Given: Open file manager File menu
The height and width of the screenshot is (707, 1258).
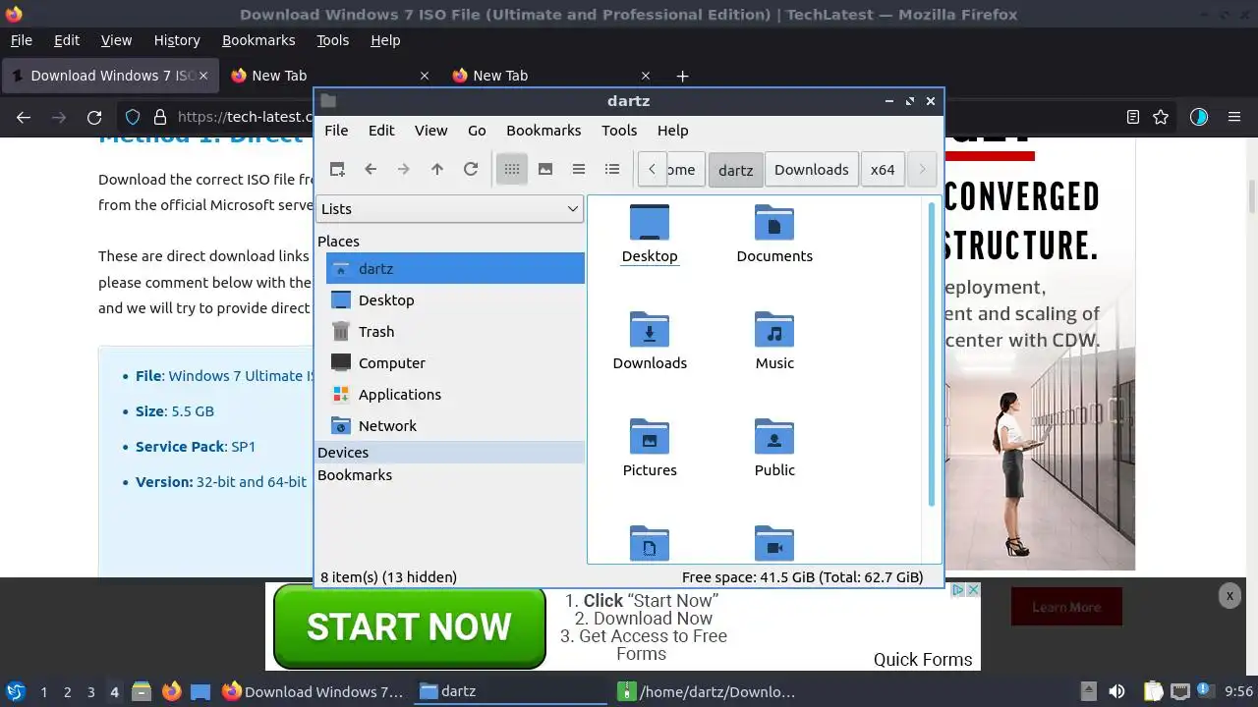Looking at the screenshot, I should click(336, 130).
